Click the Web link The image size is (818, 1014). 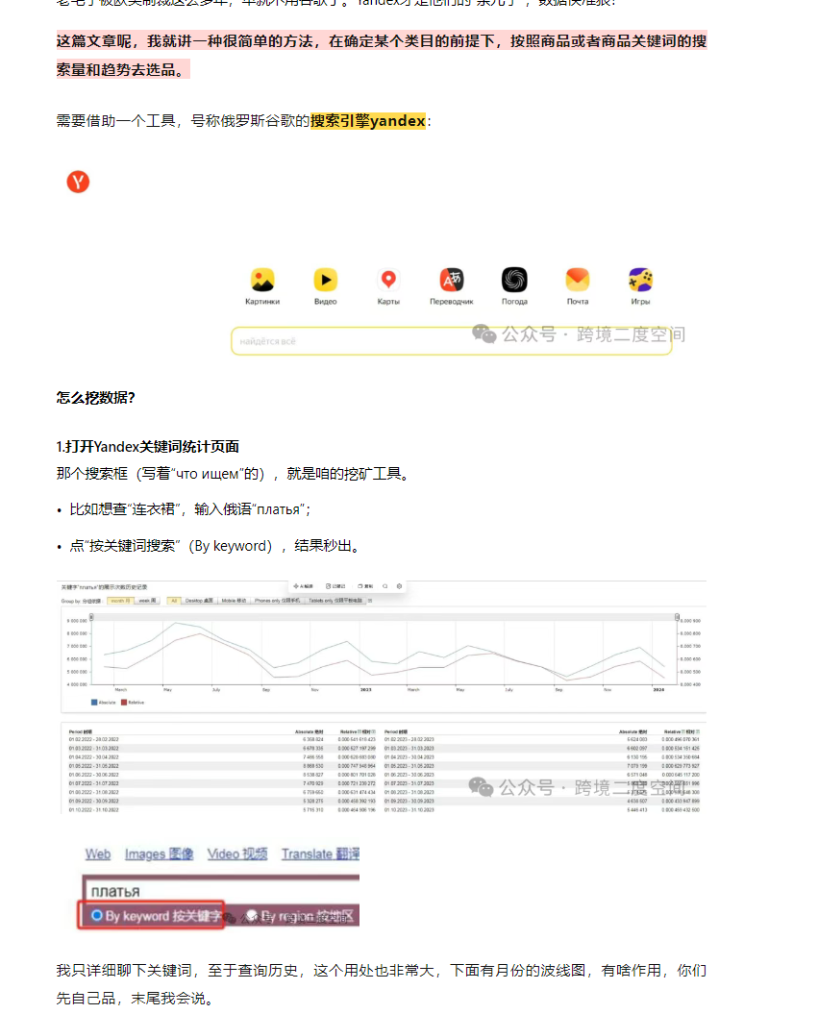point(98,853)
